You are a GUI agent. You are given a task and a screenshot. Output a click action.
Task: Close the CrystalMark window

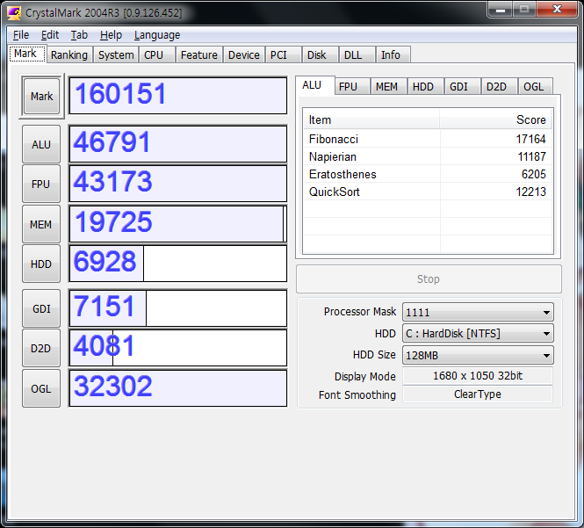click(557, 10)
